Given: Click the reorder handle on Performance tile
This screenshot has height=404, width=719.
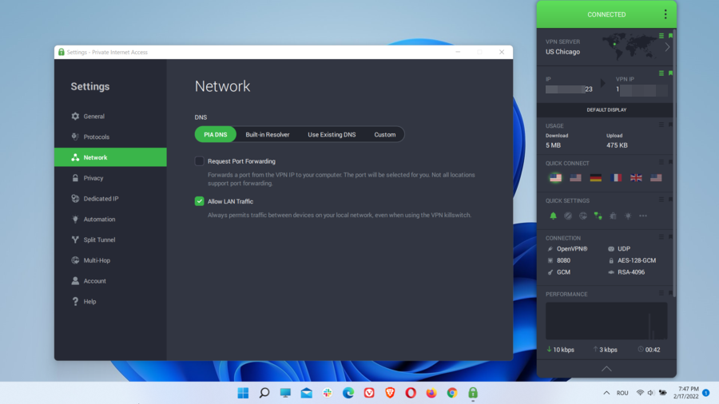Looking at the screenshot, I should pyautogui.click(x=661, y=293).
